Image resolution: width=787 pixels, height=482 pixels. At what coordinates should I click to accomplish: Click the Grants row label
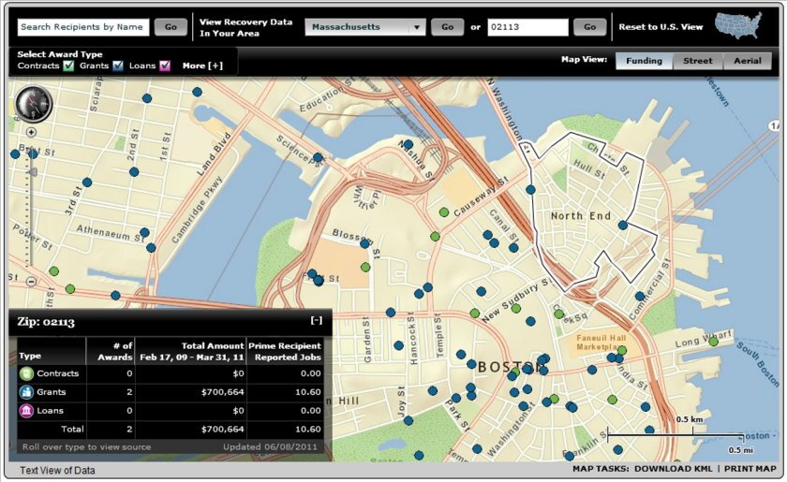click(52, 392)
